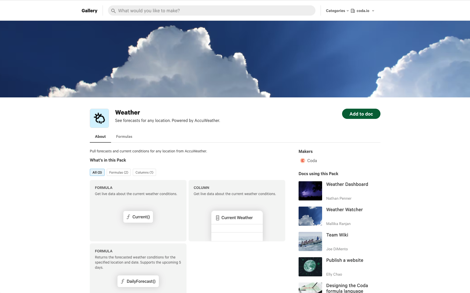Click the Team Wiki rowing thumbnail
The height and width of the screenshot is (293, 470).
[x=310, y=241]
